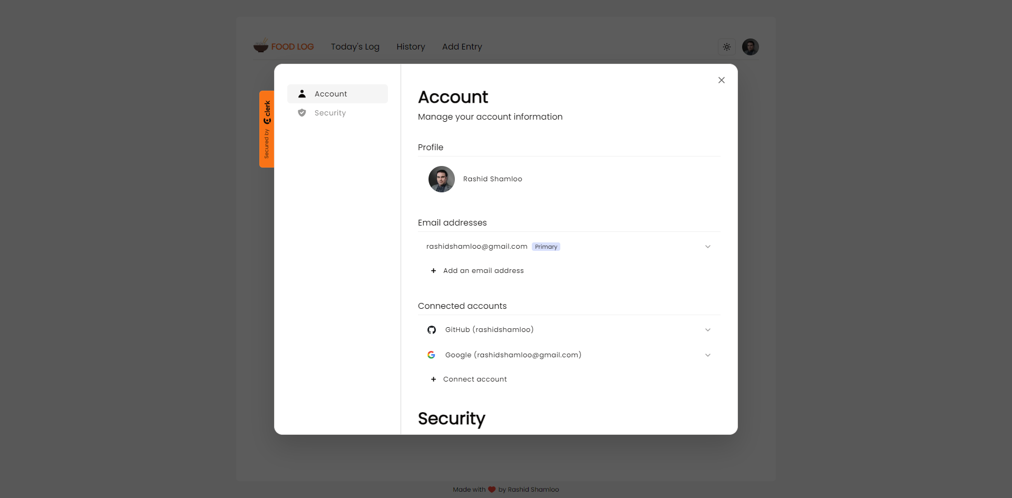Click the GitHub (rashidshamloo) account label
Screen dimensions: 1012x498
point(489,330)
